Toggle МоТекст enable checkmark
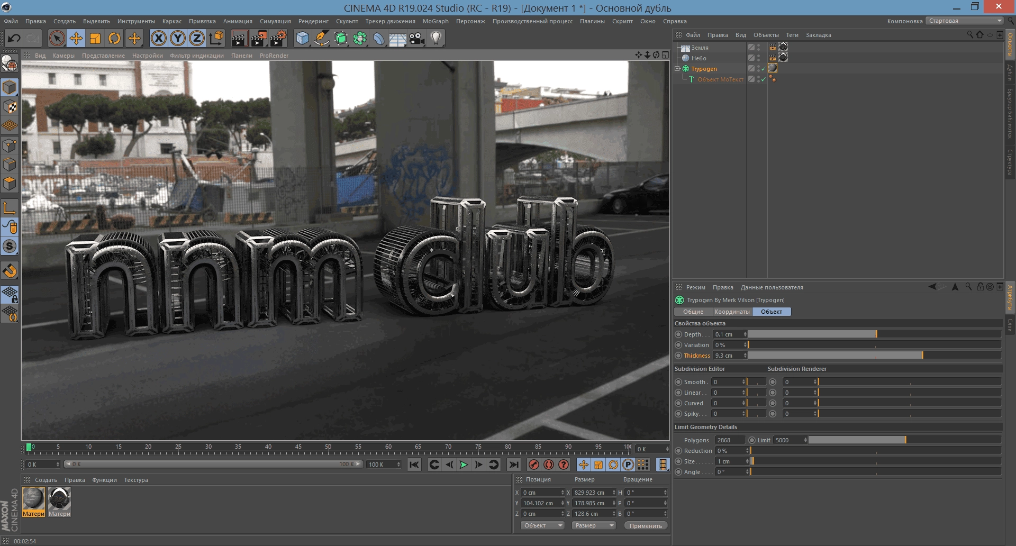 tap(763, 79)
